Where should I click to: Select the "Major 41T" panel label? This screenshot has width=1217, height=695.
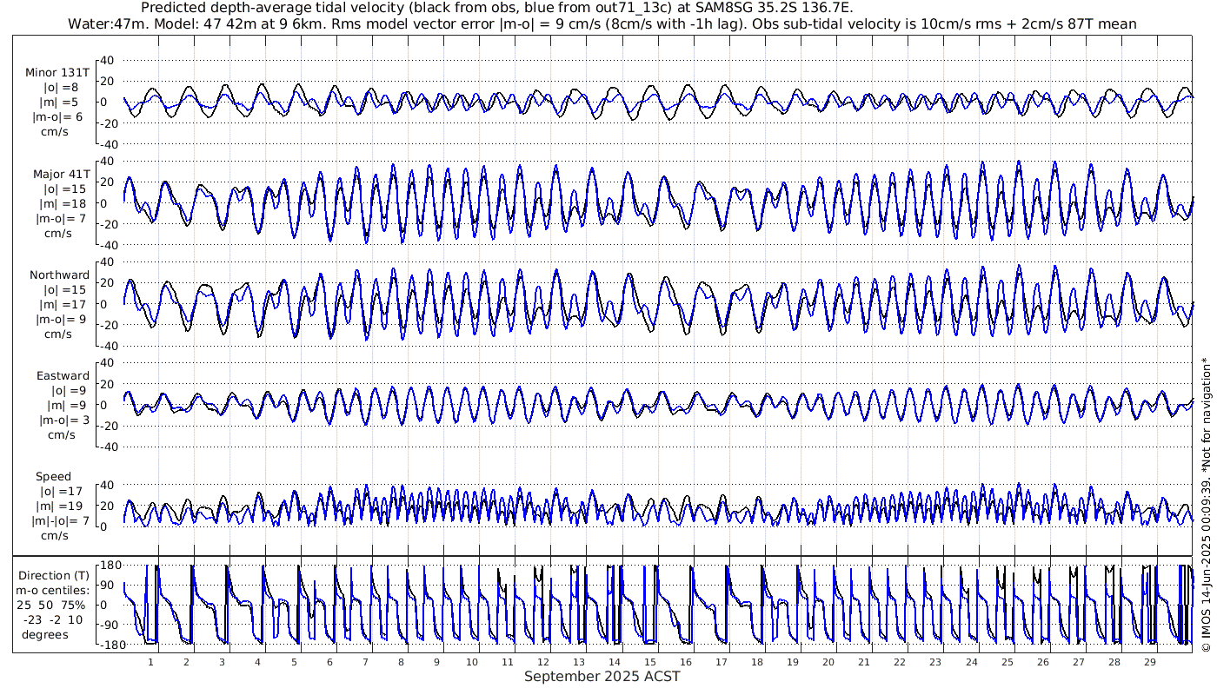pyautogui.click(x=61, y=175)
